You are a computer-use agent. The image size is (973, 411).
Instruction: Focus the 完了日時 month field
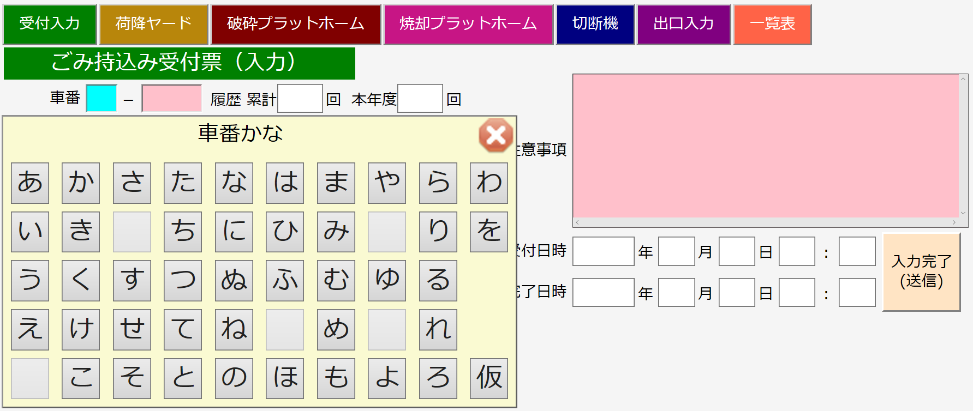pyautogui.click(x=677, y=293)
